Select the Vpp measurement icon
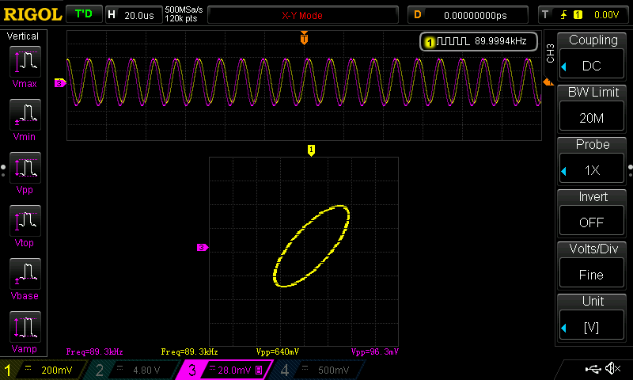 [x=25, y=168]
